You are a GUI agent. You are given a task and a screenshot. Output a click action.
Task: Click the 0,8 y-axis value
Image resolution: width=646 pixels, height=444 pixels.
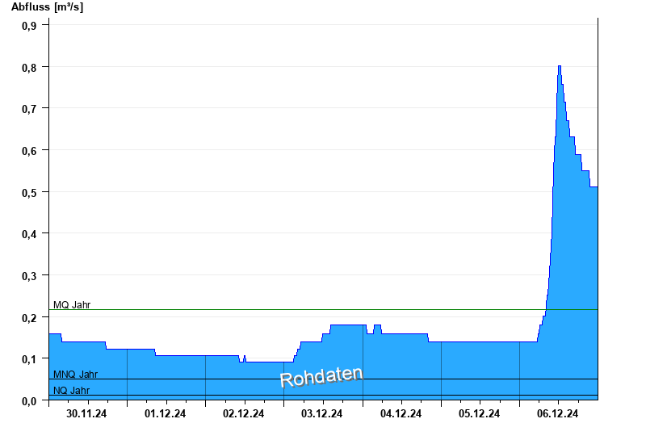29,67
